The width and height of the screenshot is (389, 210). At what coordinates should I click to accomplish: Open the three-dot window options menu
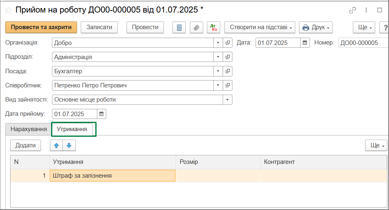(x=366, y=10)
